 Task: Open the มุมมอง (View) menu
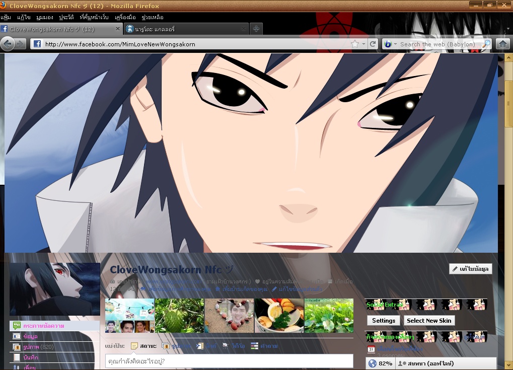click(44, 17)
